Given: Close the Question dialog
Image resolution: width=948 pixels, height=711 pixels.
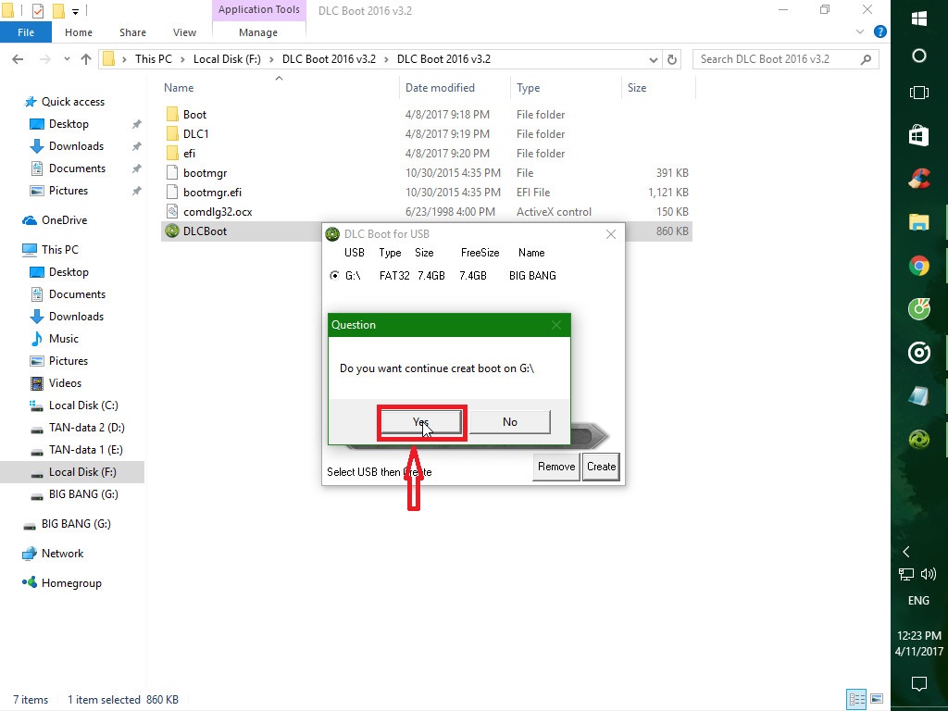Looking at the screenshot, I should pyautogui.click(x=556, y=325).
